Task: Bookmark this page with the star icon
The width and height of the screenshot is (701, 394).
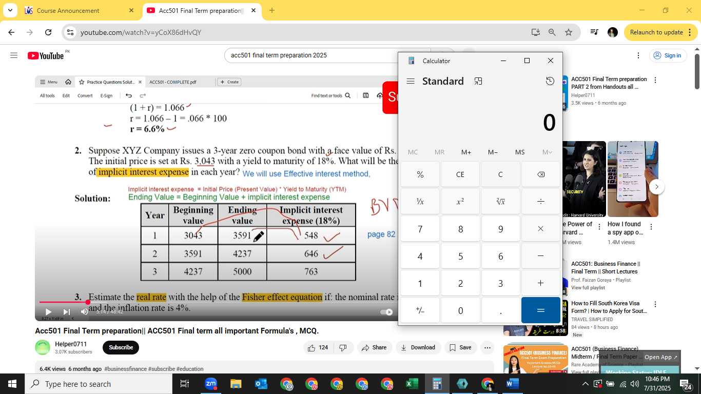Action: (x=569, y=32)
